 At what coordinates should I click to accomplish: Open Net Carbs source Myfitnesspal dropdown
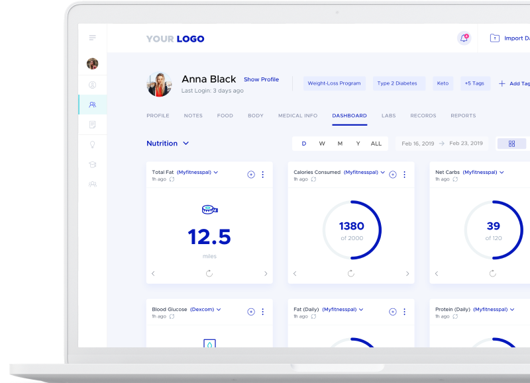pos(484,172)
